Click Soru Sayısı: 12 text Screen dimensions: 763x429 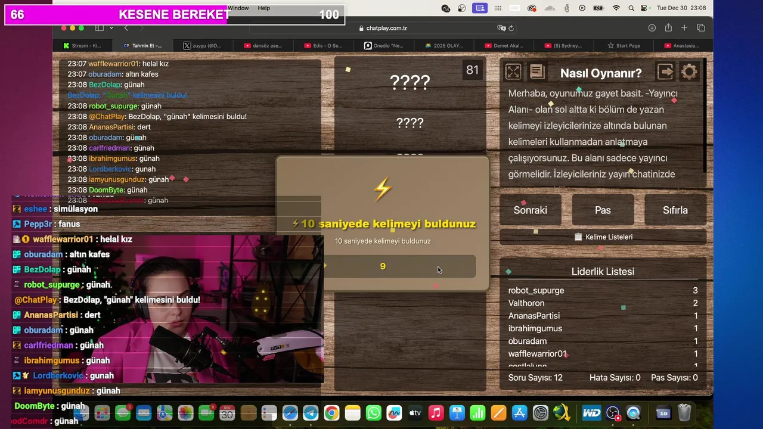535,378
